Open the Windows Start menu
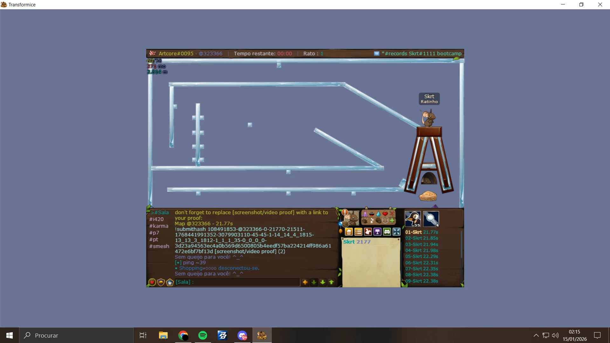The image size is (610, 343). [x=10, y=335]
